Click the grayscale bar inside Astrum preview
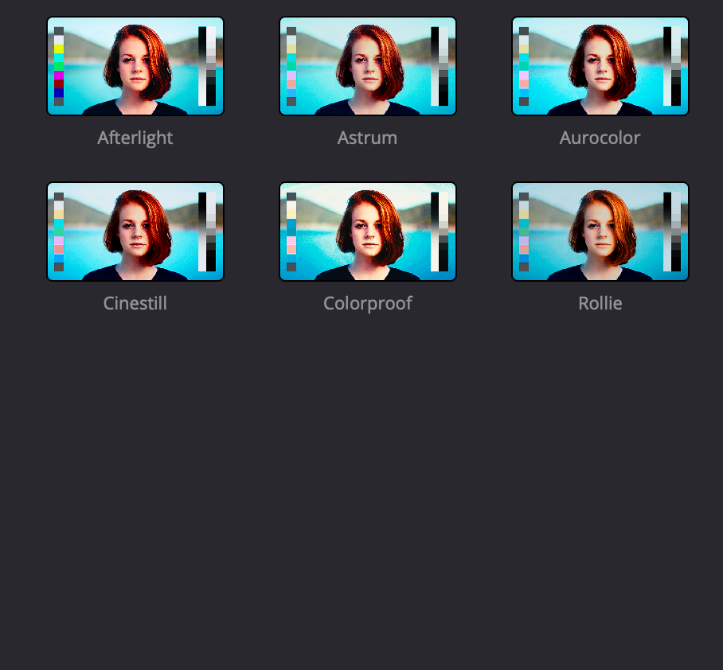This screenshot has height=670, width=723. pyautogui.click(x=437, y=65)
